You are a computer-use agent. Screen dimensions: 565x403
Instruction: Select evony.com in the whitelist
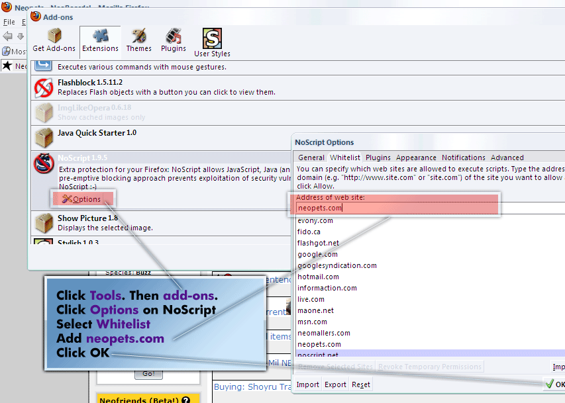click(x=431, y=220)
